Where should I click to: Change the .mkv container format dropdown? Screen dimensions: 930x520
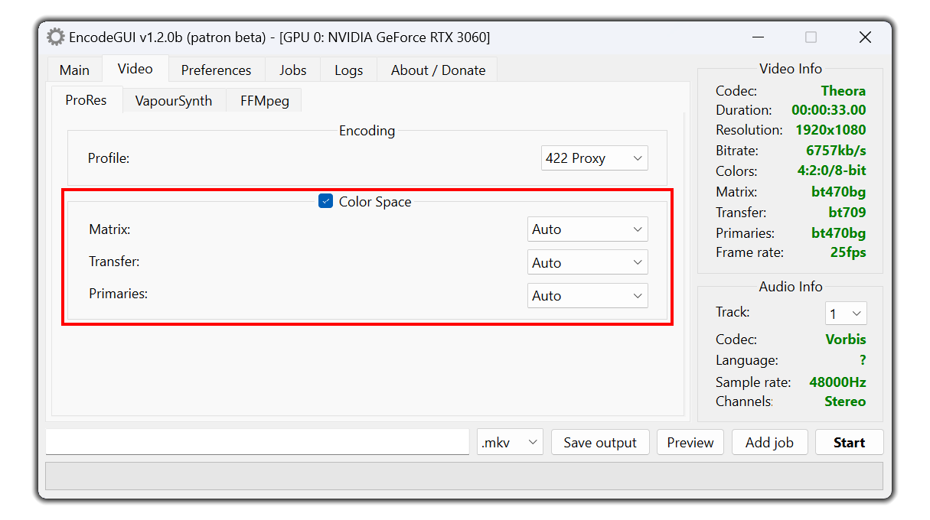(x=510, y=442)
